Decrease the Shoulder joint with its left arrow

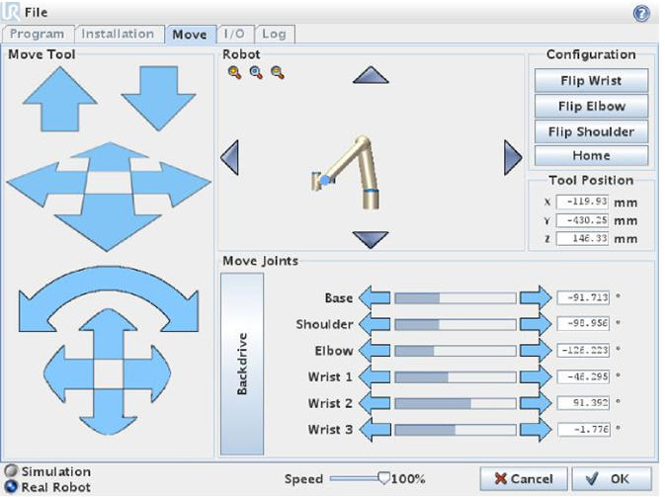374,324
